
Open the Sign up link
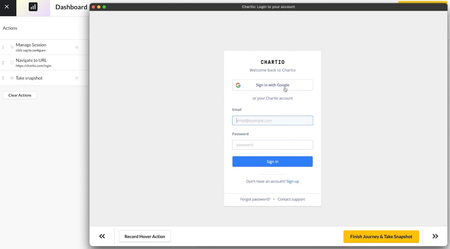tap(293, 181)
